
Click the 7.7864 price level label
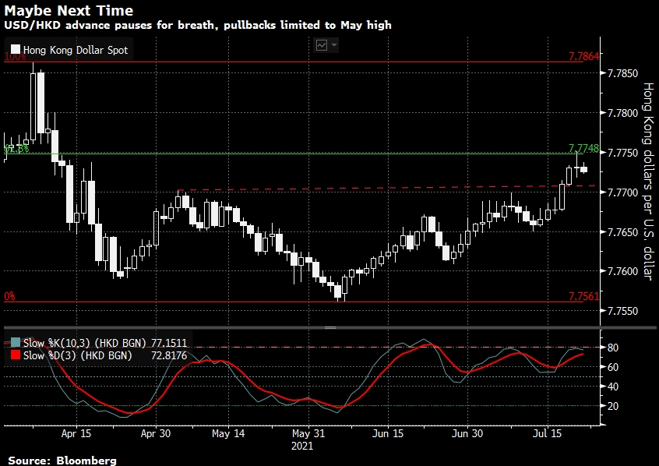click(x=583, y=57)
